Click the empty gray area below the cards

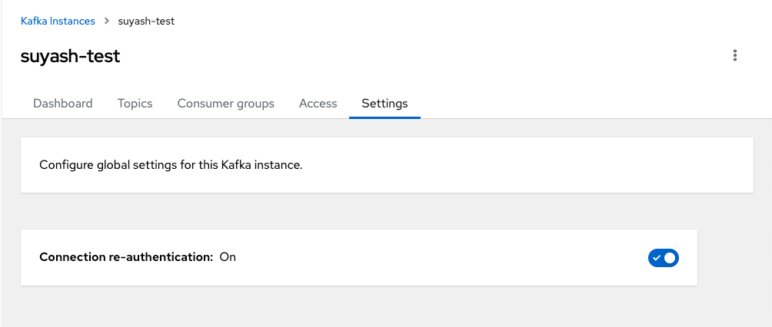384,307
